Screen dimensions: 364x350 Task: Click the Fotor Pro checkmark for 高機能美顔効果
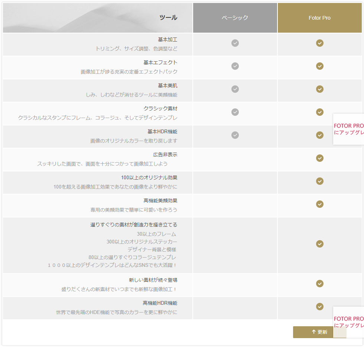[320, 204]
